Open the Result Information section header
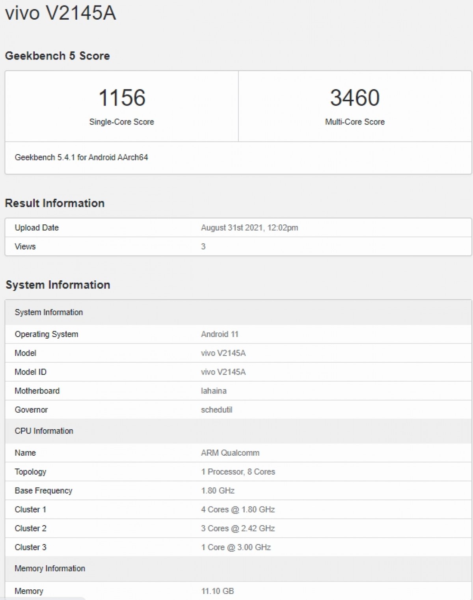The image size is (473, 600). 54,203
